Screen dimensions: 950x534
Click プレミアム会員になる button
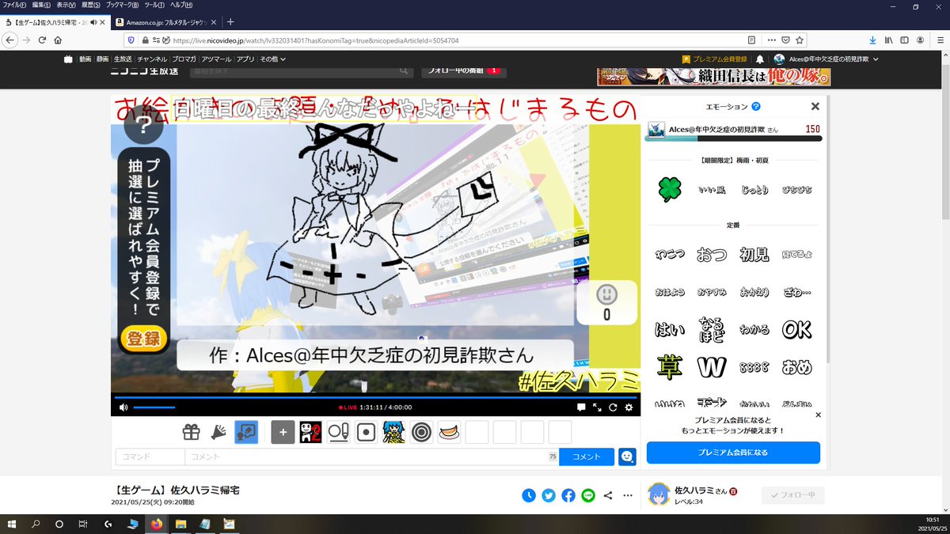pyautogui.click(x=733, y=453)
